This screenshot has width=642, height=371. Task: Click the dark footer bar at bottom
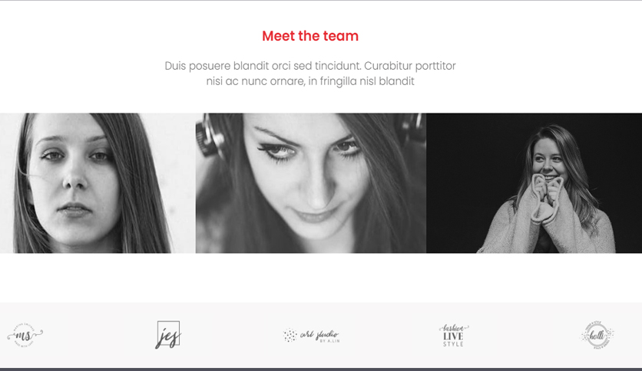click(x=321, y=369)
